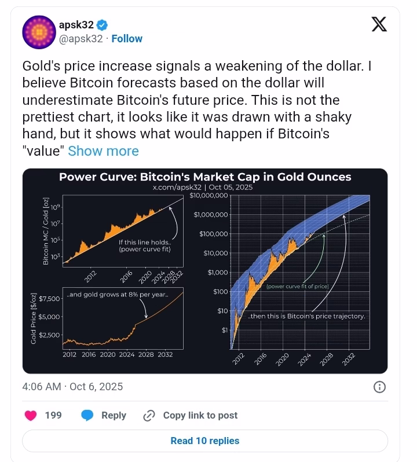The width and height of the screenshot is (417, 462).
Task: Click the Copy link to post text
Action: (x=200, y=415)
